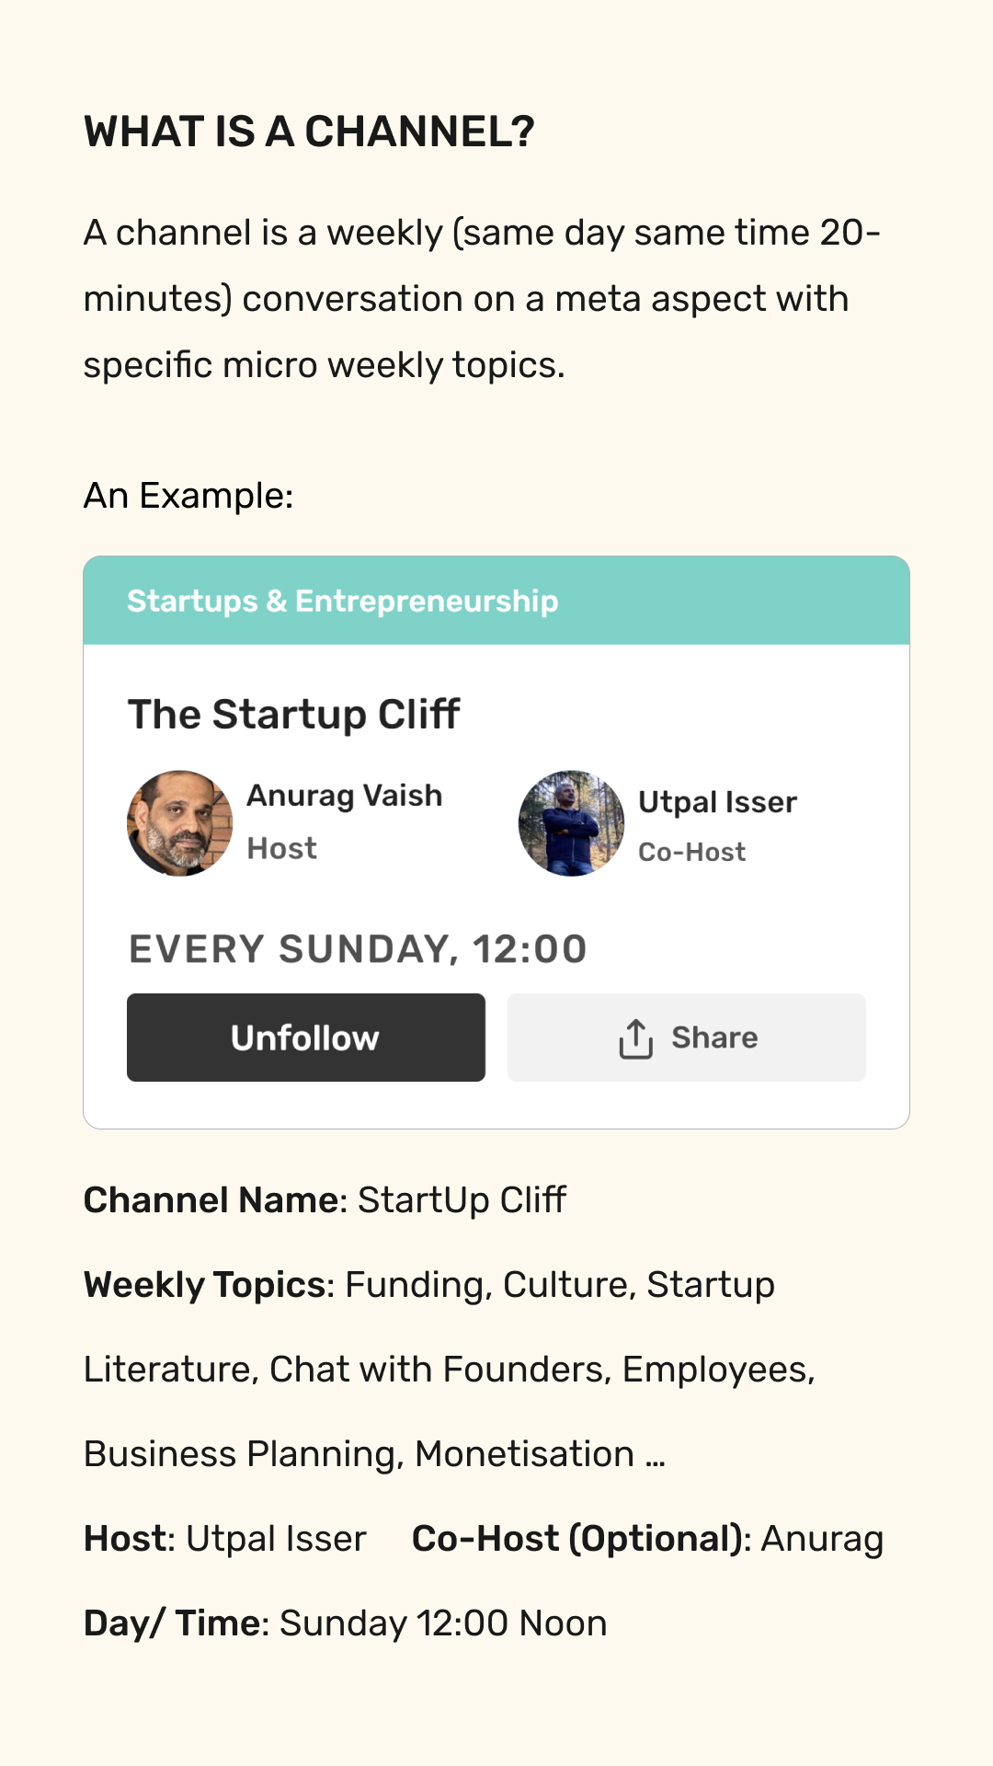This screenshot has width=993, height=1766.
Task: Select the Channel Name: StartUp Cliff line
Action: click(325, 1200)
